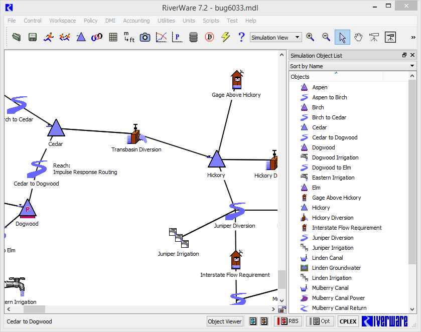Image resolution: width=421 pixels, height=332 pixels.
Task: Open the DMI menu
Action: [x=110, y=21]
